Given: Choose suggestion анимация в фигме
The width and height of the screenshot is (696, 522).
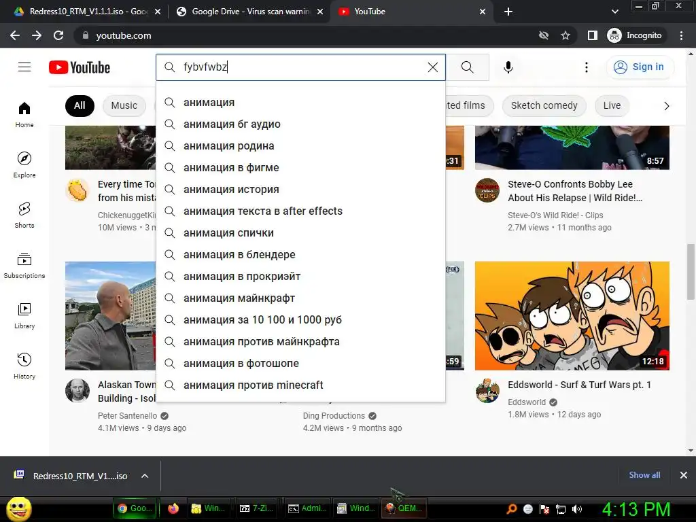Looking at the screenshot, I should (x=300, y=168).
